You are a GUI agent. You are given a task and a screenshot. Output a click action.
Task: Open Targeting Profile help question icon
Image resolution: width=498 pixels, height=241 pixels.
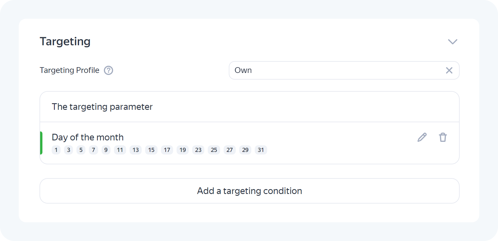(x=108, y=70)
